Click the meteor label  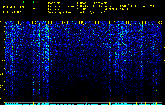tap(37, 8)
